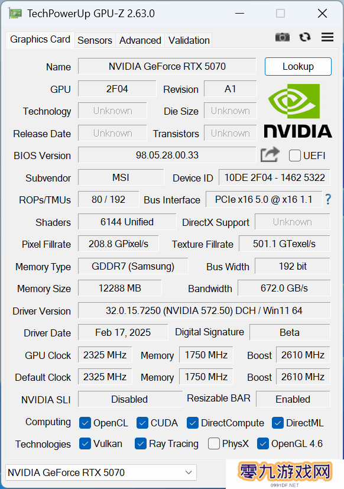Uncheck the CUDA checkbox
The image size is (344, 489).
point(142,423)
